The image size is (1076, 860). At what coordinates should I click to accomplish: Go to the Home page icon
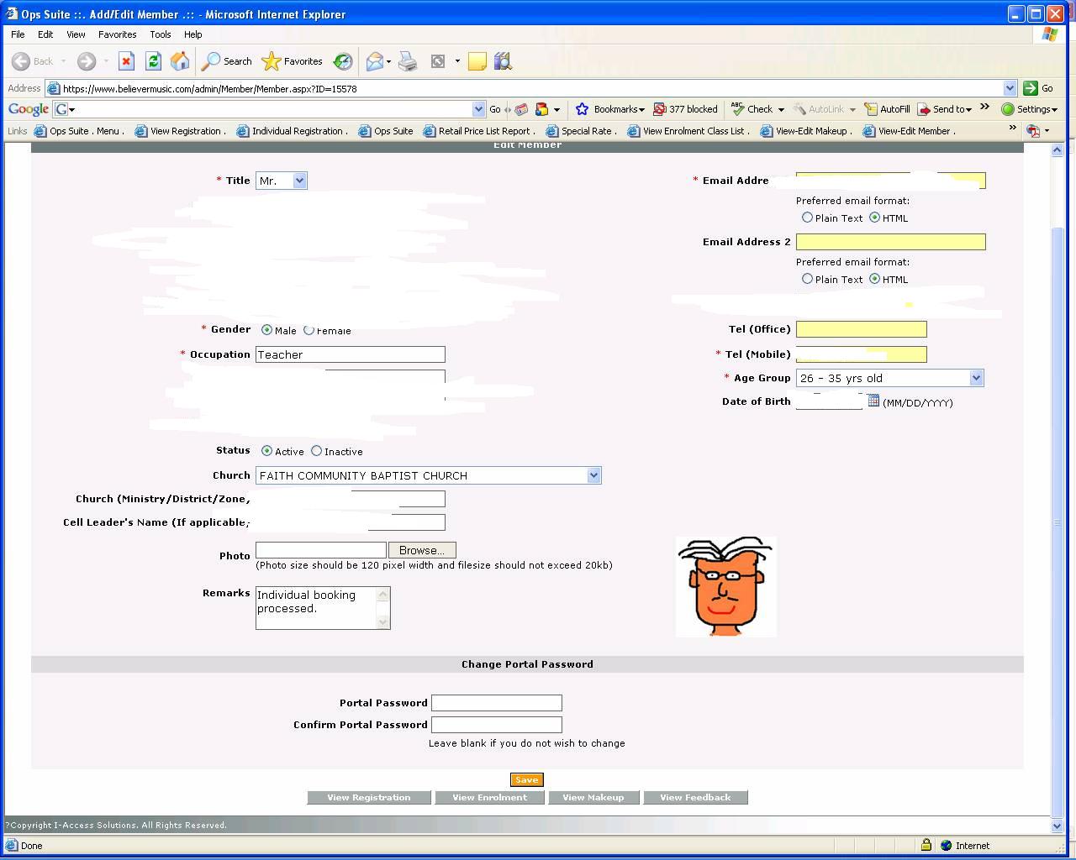coord(180,61)
